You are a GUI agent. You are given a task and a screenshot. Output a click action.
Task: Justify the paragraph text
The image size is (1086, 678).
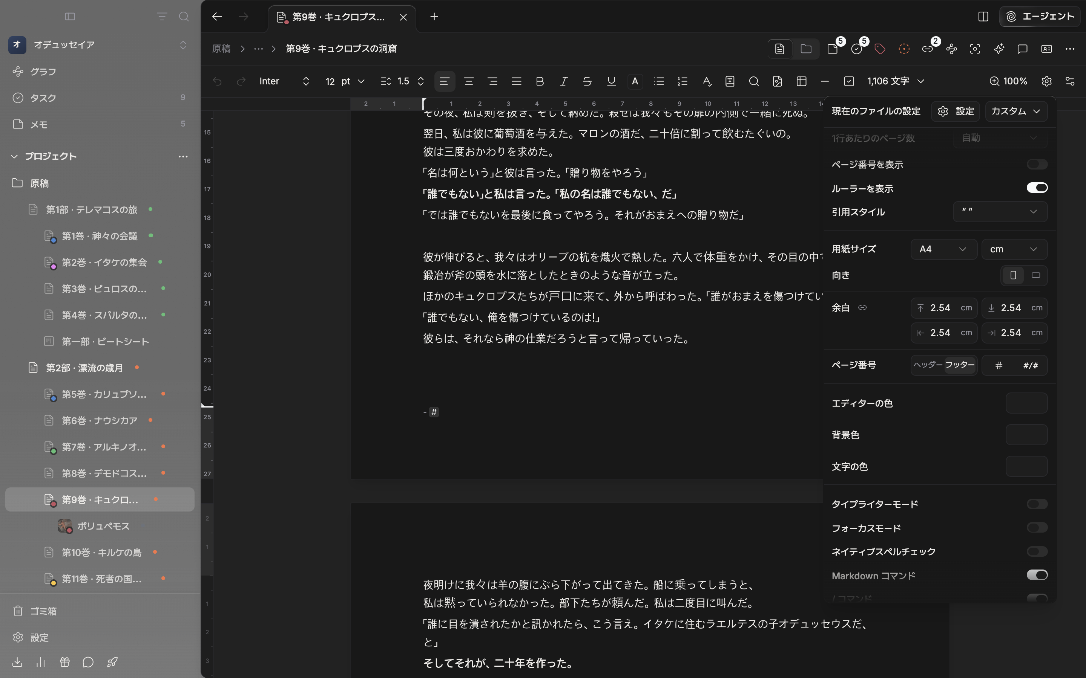tap(516, 81)
